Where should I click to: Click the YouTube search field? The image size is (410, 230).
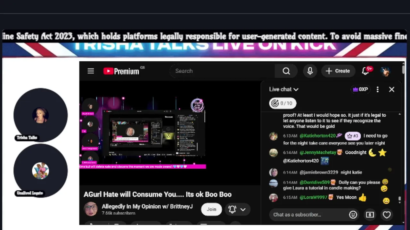pyautogui.click(x=222, y=71)
